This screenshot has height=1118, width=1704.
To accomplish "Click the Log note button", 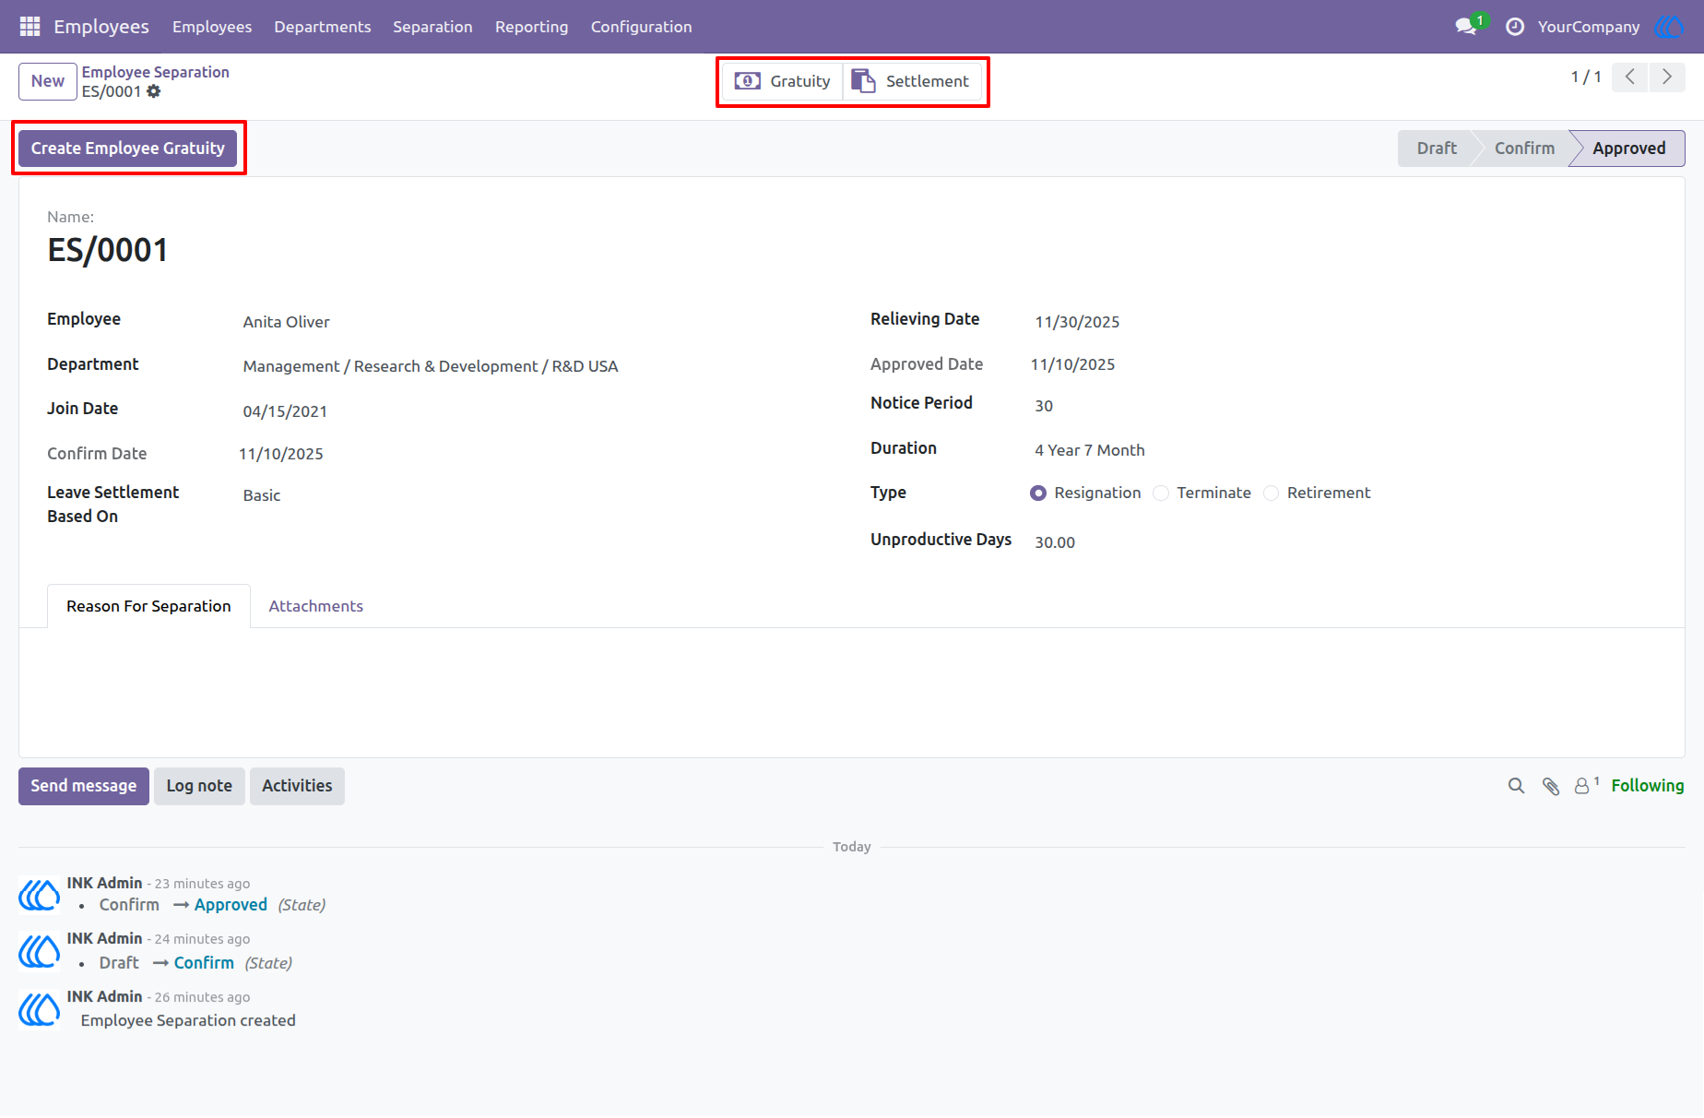I will [x=199, y=786].
